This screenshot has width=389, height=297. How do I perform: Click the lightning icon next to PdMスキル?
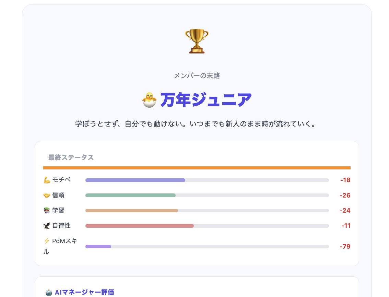tap(47, 240)
